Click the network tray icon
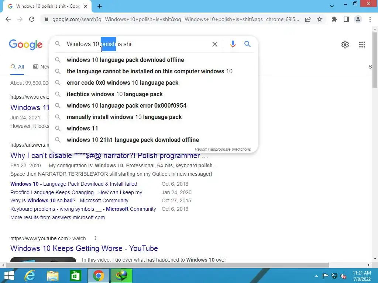 [334, 276]
